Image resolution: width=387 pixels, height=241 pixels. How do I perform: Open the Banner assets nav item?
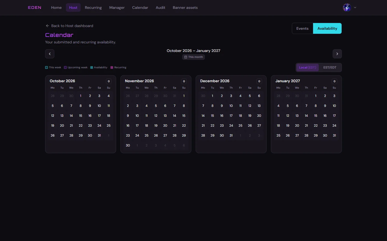(x=185, y=7)
